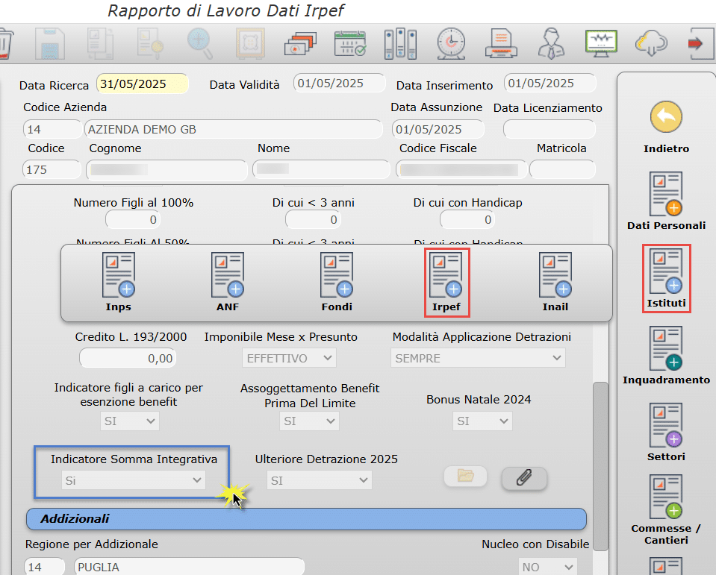This screenshot has height=575, width=716.
Task: Click Di cui con Handicap field
Action: [x=467, y=220]
